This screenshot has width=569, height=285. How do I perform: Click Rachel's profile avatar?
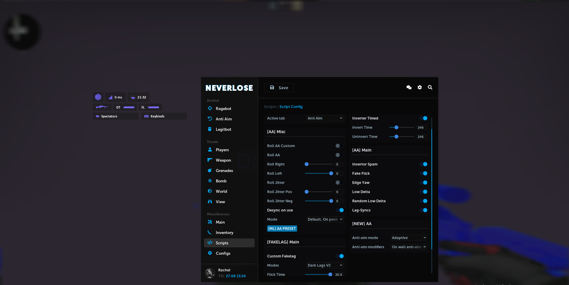tap(210, 273)
